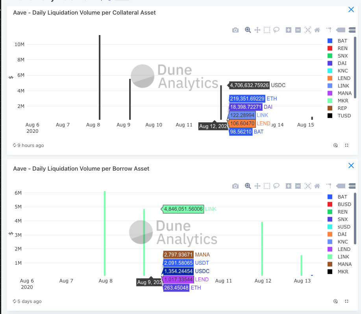The width and height of the screenshot is (361, 314).
Task: Click MANA legend entry in Collateral Asset chart
Action: [x=340, y=93]
